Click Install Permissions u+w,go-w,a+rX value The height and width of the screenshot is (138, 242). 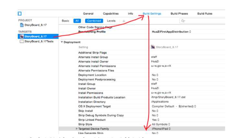[x=161, y=93]
